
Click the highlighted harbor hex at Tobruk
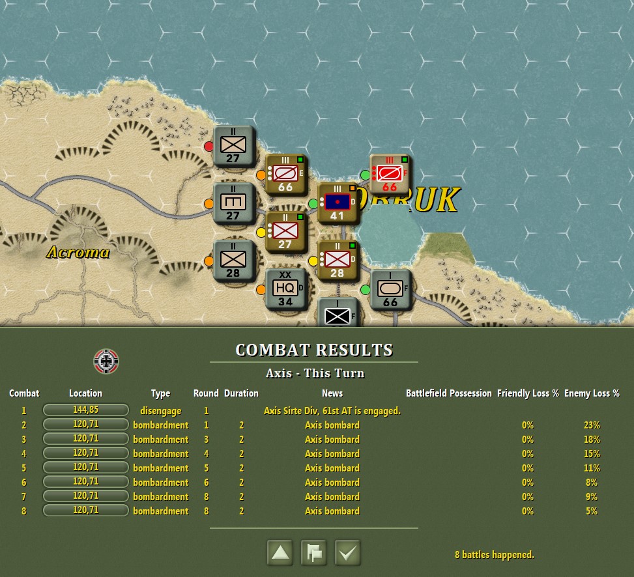[x=390, y=234]
